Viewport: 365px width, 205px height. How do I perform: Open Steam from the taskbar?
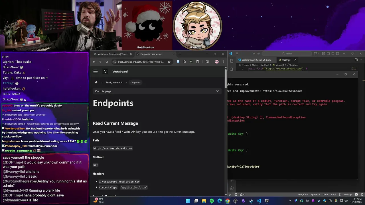(x=251, y=201)
